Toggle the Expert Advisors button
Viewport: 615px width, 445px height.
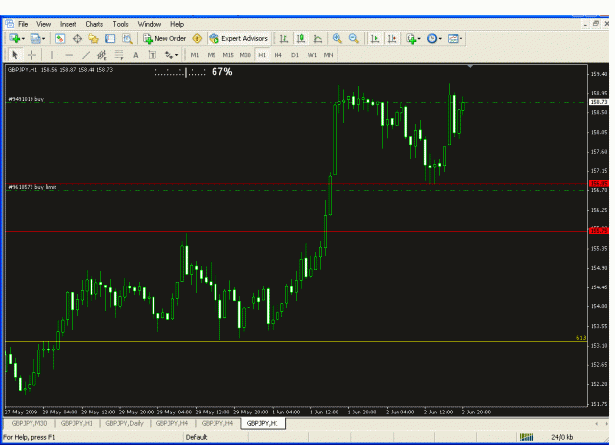click(239, 38)
